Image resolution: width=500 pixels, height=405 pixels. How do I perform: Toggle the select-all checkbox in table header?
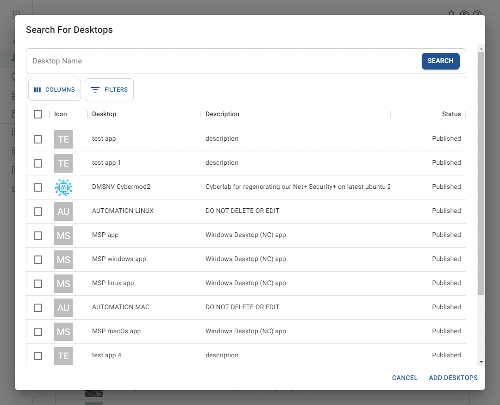click(38, 114)
